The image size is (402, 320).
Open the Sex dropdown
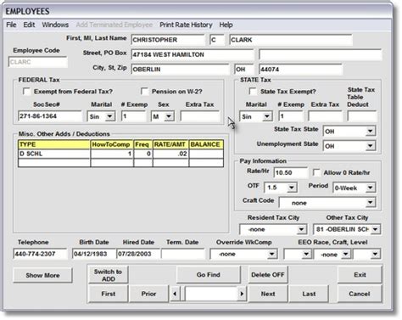pos(169,116)
